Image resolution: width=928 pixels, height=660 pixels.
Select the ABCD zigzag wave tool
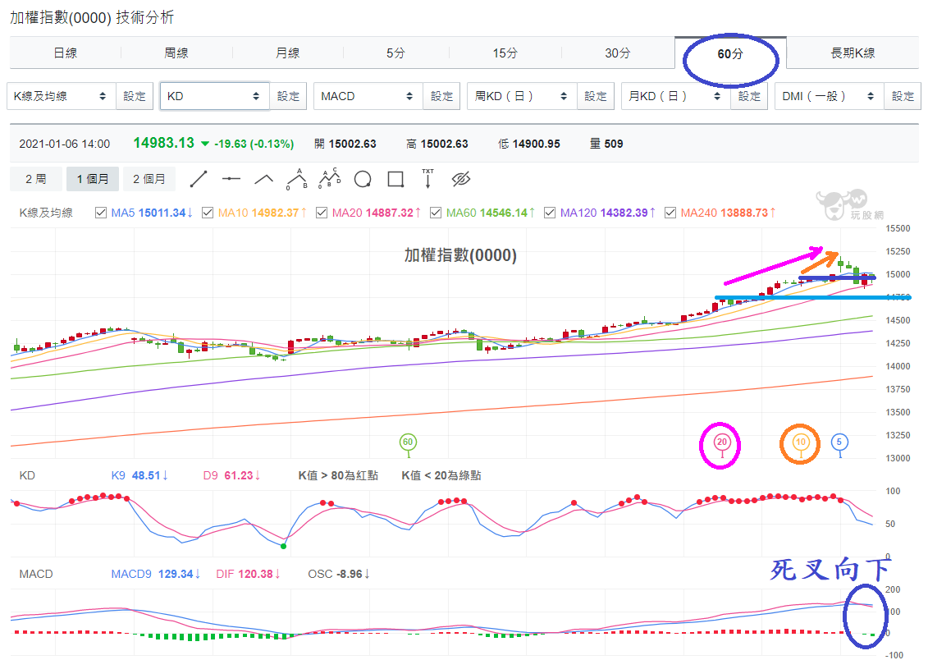coord(330,178)
